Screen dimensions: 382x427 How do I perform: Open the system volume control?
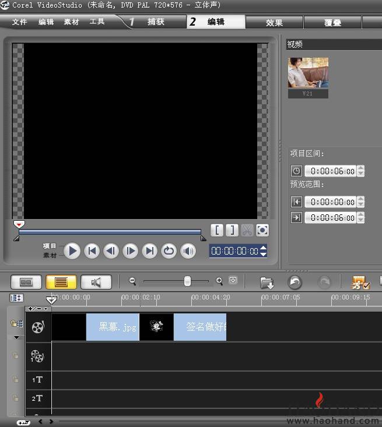188,251
